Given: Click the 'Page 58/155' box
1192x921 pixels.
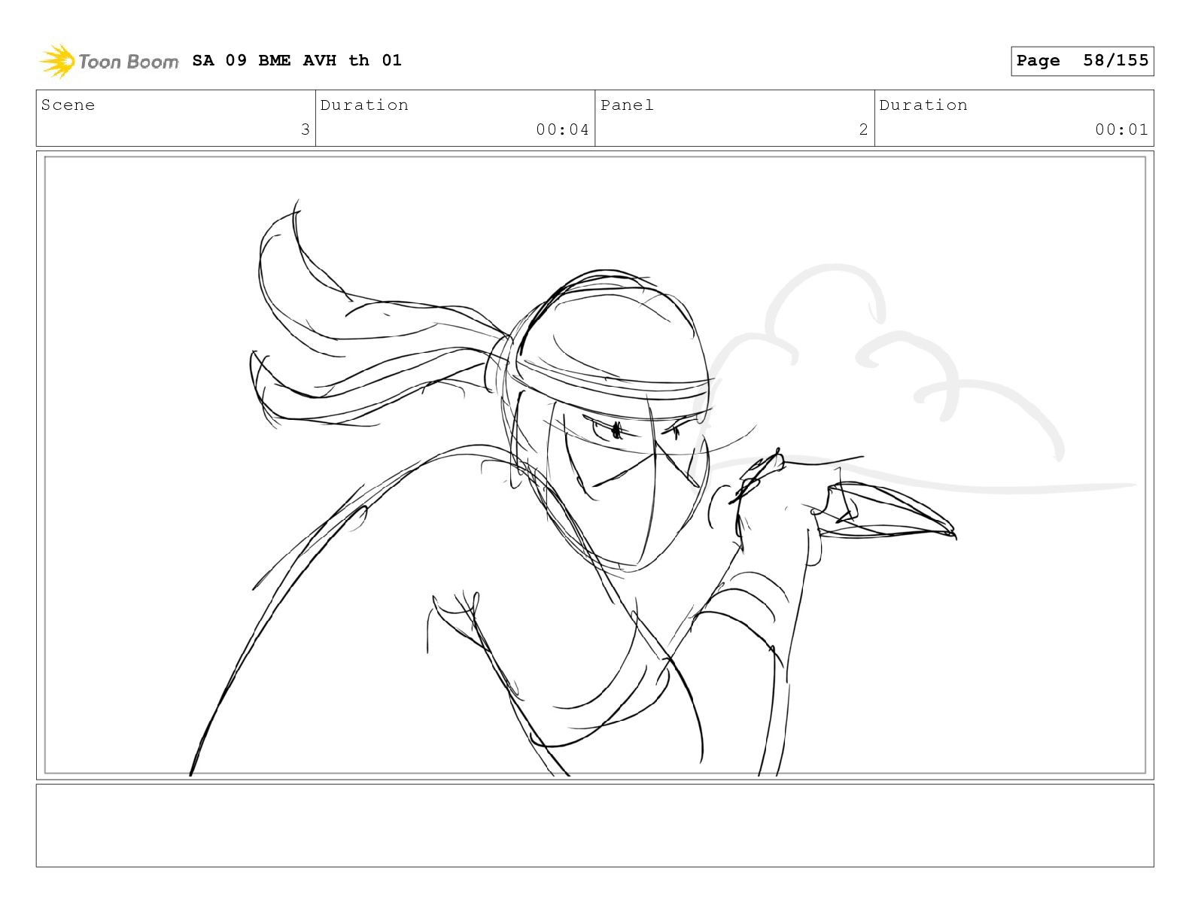Looking at the screenshot, I should click(1082, 61).
